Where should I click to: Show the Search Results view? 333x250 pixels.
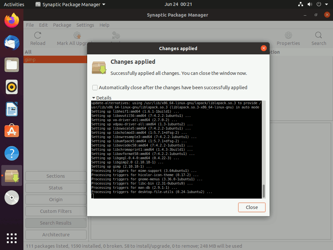point(56,223)
